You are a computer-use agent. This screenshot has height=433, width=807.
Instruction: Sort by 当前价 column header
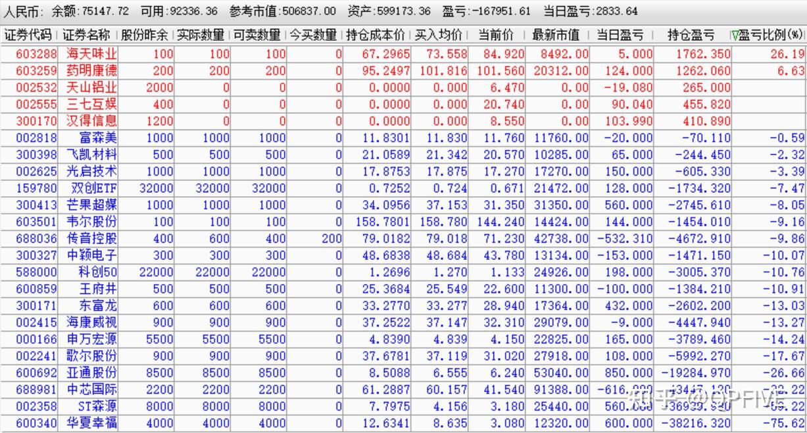coord(497,35)
